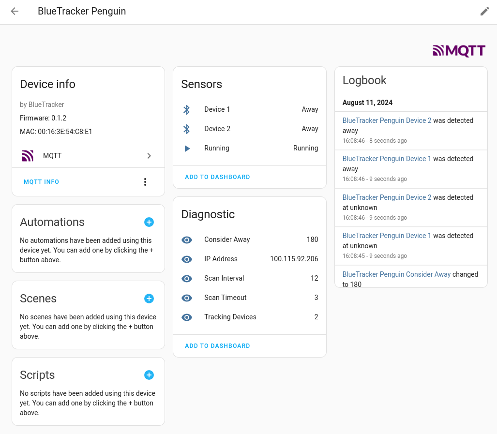Add a new automation with plus icon
This screenshot has width=497, height=434.
pos(149,222)
